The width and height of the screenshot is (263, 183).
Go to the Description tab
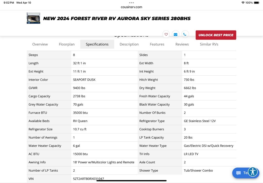(x=129, y=44)
